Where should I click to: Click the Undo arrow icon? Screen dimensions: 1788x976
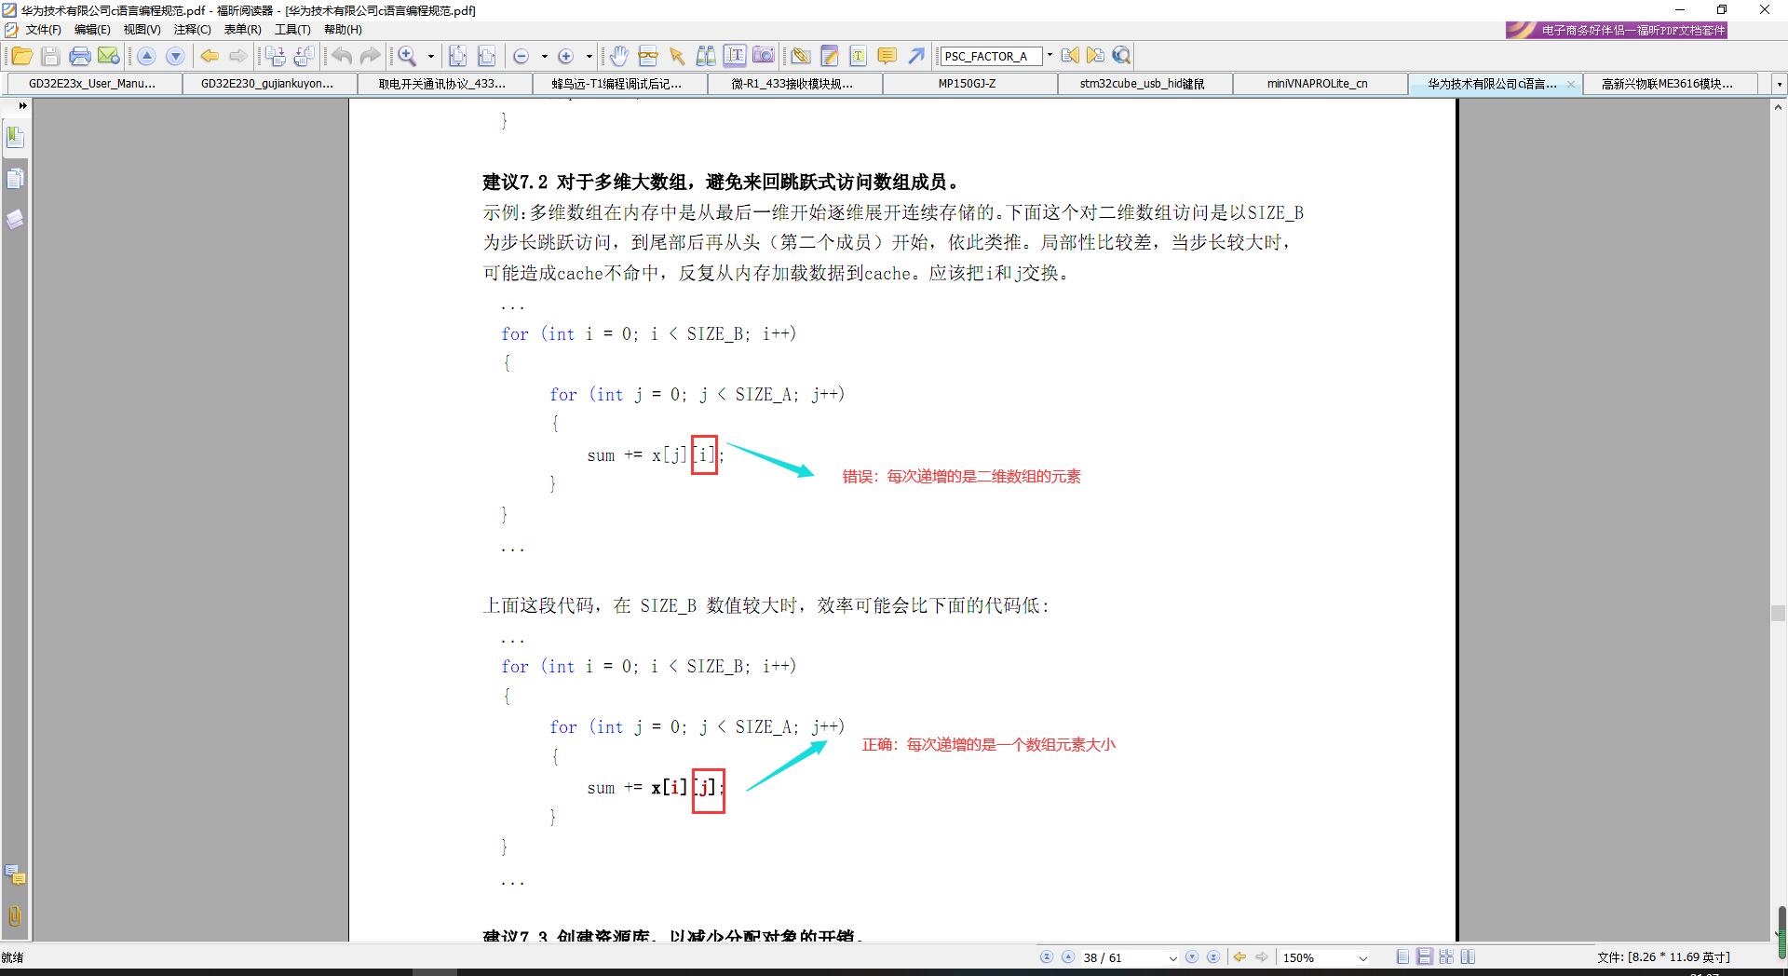tap(341, 56)
